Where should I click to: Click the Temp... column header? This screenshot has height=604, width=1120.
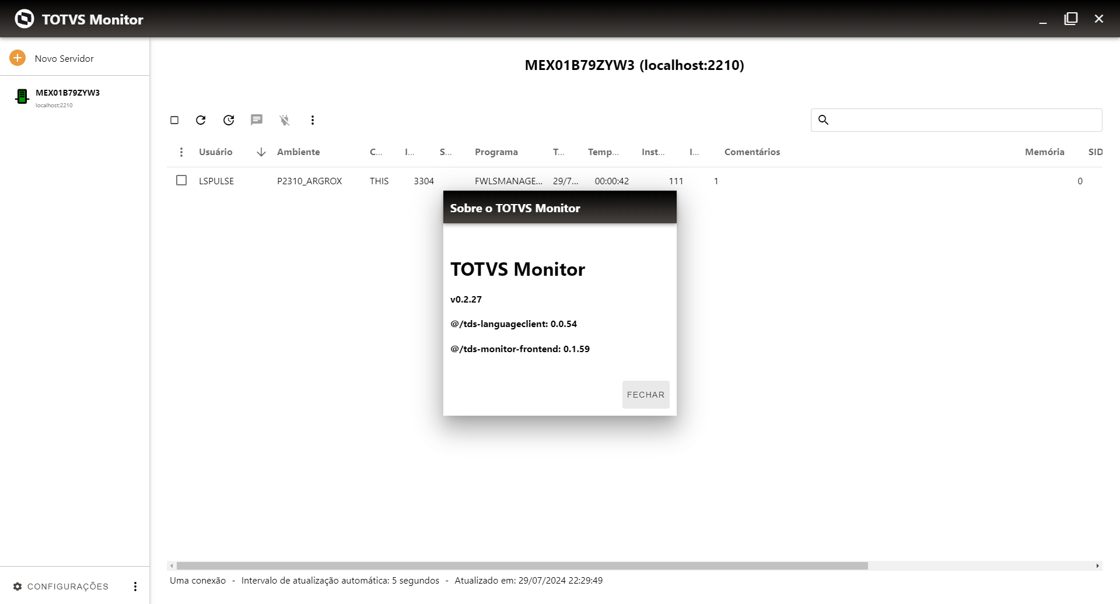(603, 152)
